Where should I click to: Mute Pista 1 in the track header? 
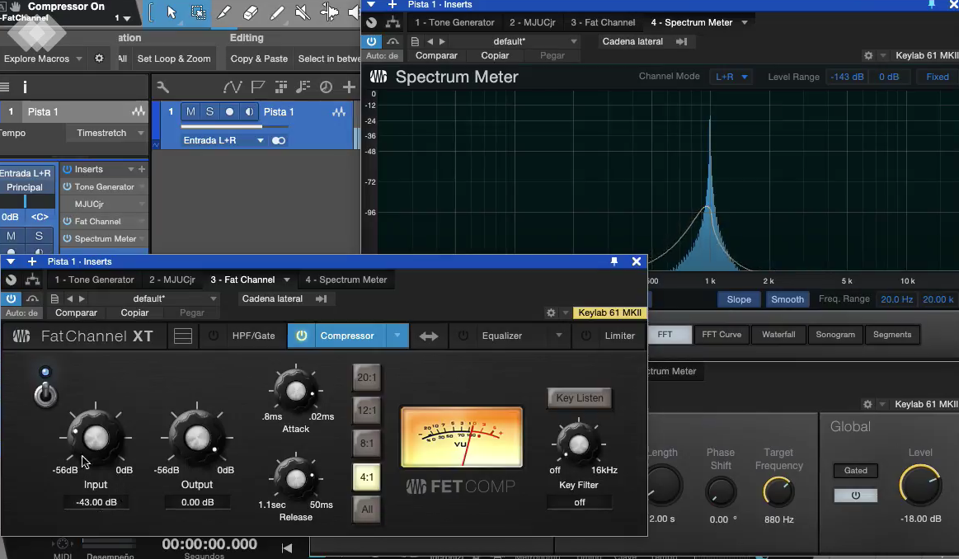tap(190, 112)
